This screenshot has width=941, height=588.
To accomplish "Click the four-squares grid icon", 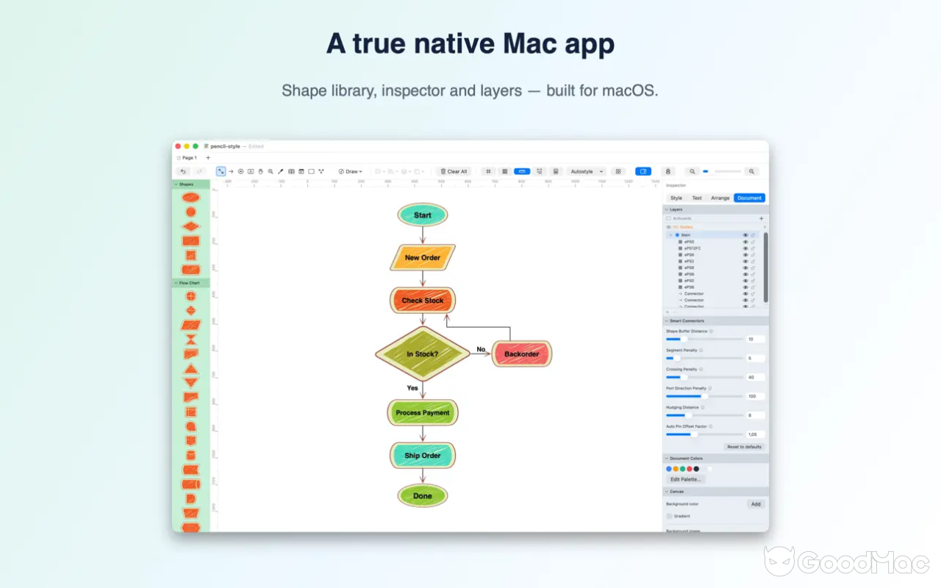I will click(x=618, y=171).
